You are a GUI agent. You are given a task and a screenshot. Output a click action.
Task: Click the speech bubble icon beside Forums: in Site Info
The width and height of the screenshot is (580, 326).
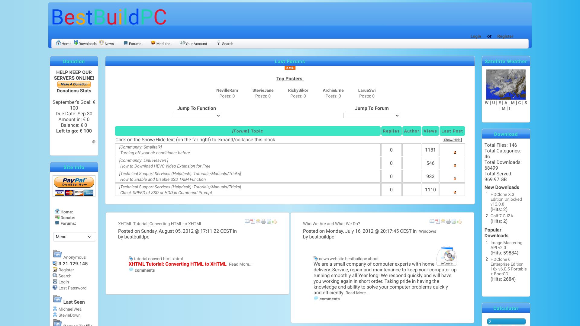(x=57, y=223)
